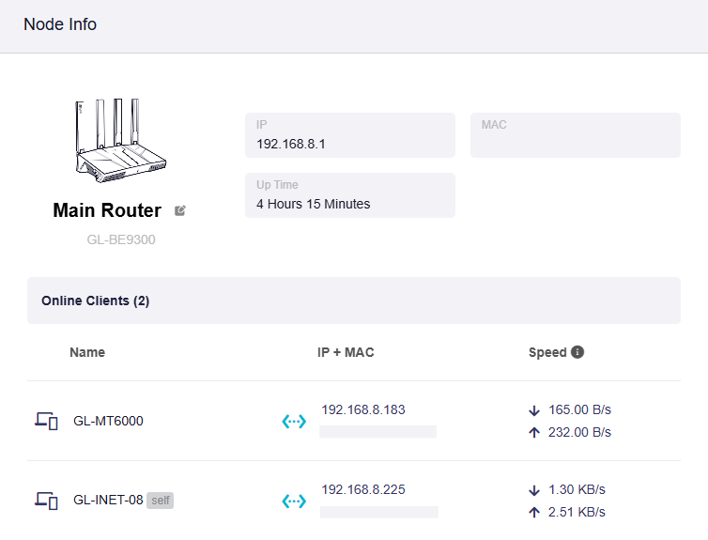Click the Speed column header
Viewport: 708px width, 540px height.
547,352
